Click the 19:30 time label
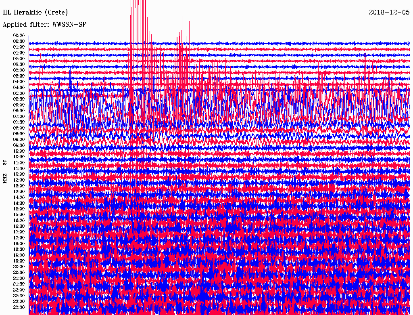413x315 pixels. pyautogui.click(x=19, y=261)
